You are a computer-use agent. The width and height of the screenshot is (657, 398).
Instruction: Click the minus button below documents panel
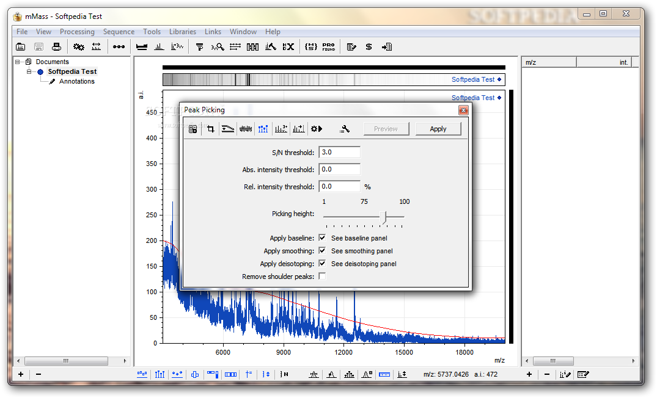(x=39, y=374)
